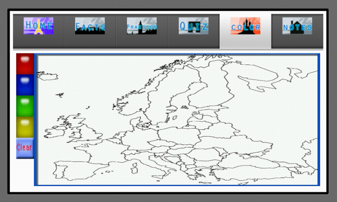The height and width of the screenshot is (202, 337).
Task: Tap Ireland on the map
Action: pyautogui.click(x=56, y=132)
